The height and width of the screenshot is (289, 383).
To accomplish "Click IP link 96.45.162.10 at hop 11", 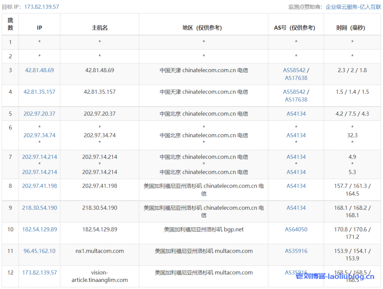I will click(39, 251).
